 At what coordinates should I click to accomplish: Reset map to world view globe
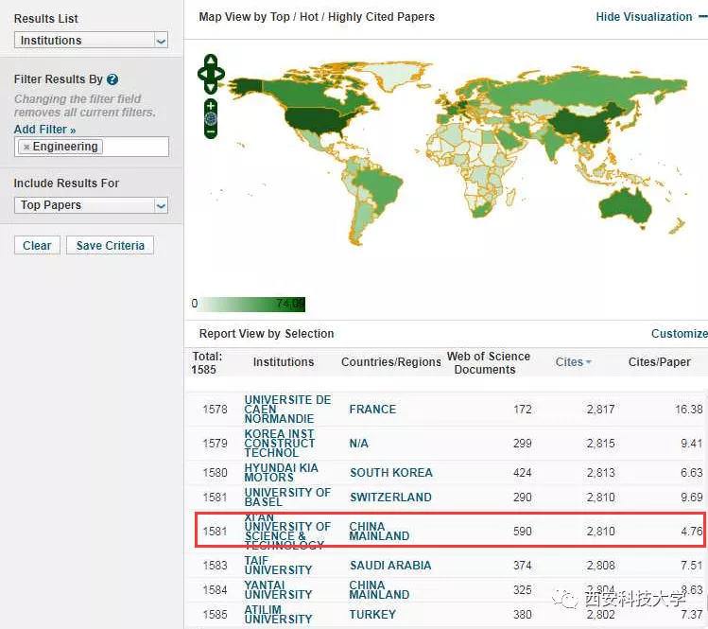[x=211, y=118]
